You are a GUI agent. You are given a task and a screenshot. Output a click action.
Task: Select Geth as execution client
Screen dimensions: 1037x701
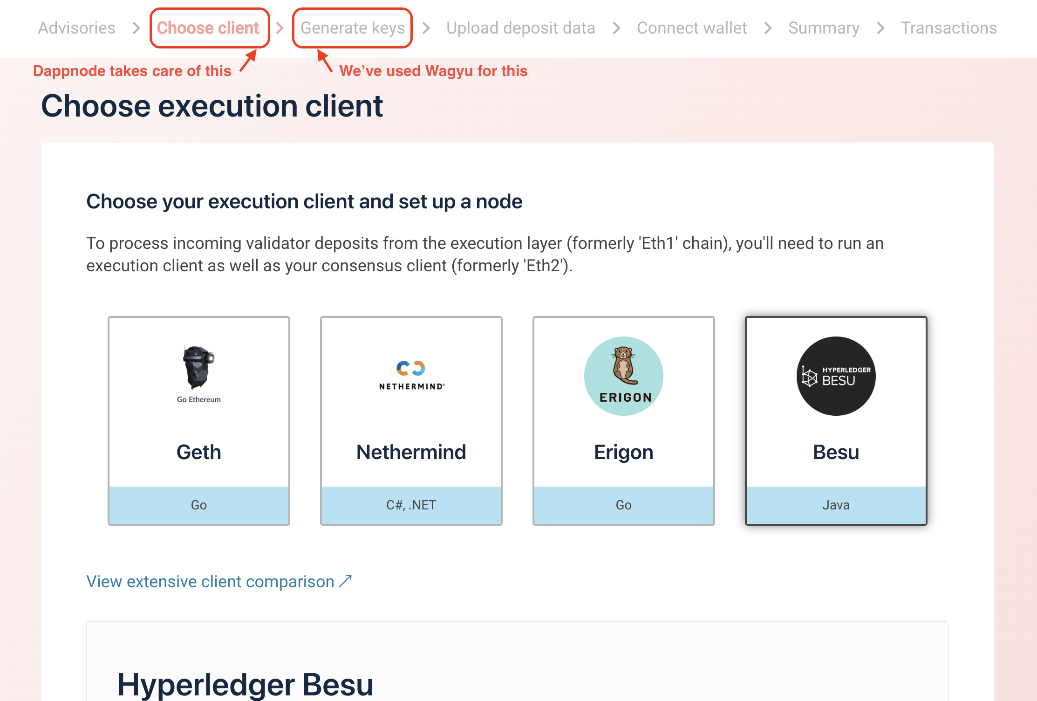pos(198,451)
